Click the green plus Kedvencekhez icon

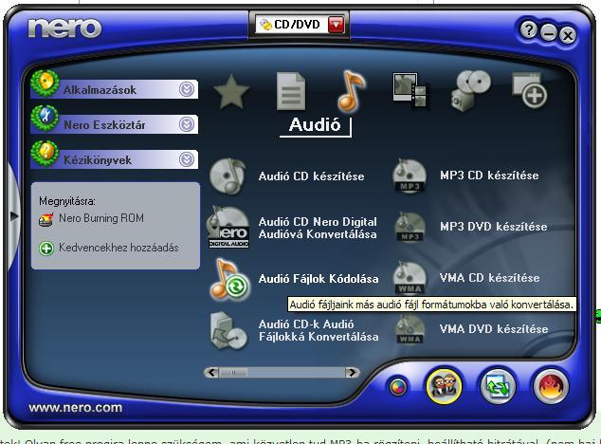(46, 249)
